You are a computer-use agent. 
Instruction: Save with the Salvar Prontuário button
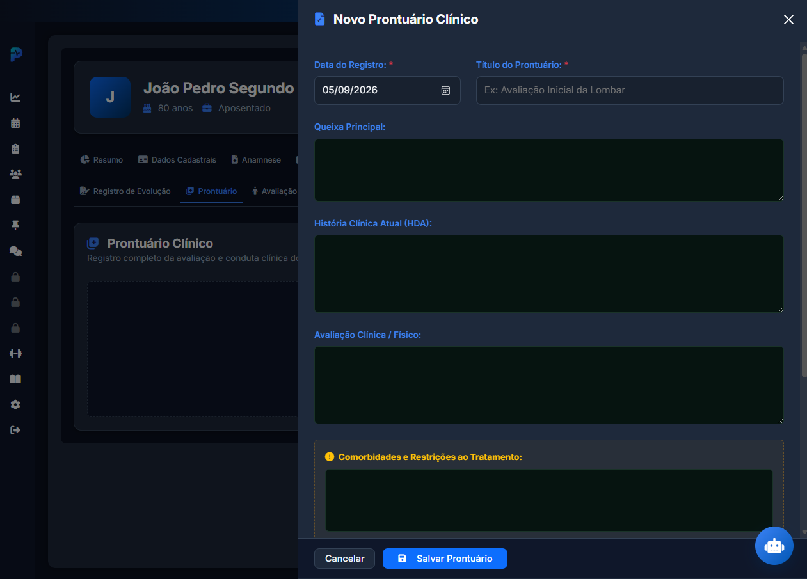click(x=445, y=559)
